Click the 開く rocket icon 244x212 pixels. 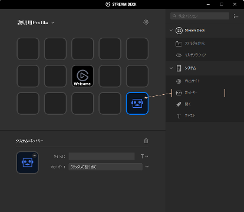pyautogui.click(x=179, y=104)
